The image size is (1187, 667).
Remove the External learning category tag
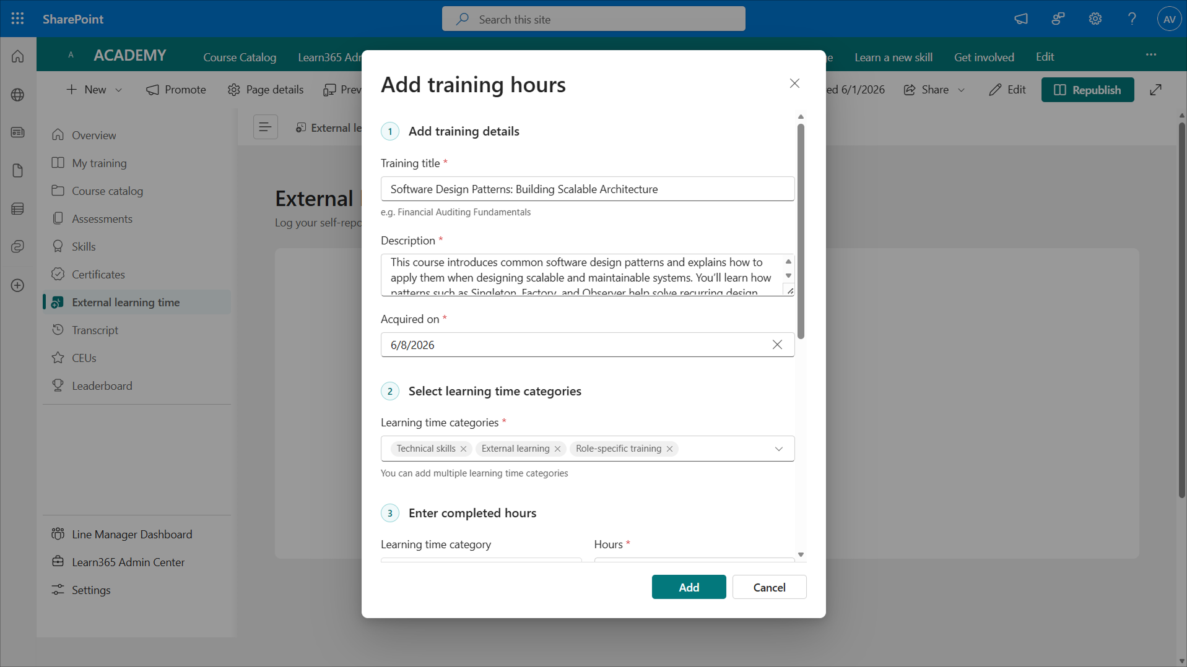(557, 449)
